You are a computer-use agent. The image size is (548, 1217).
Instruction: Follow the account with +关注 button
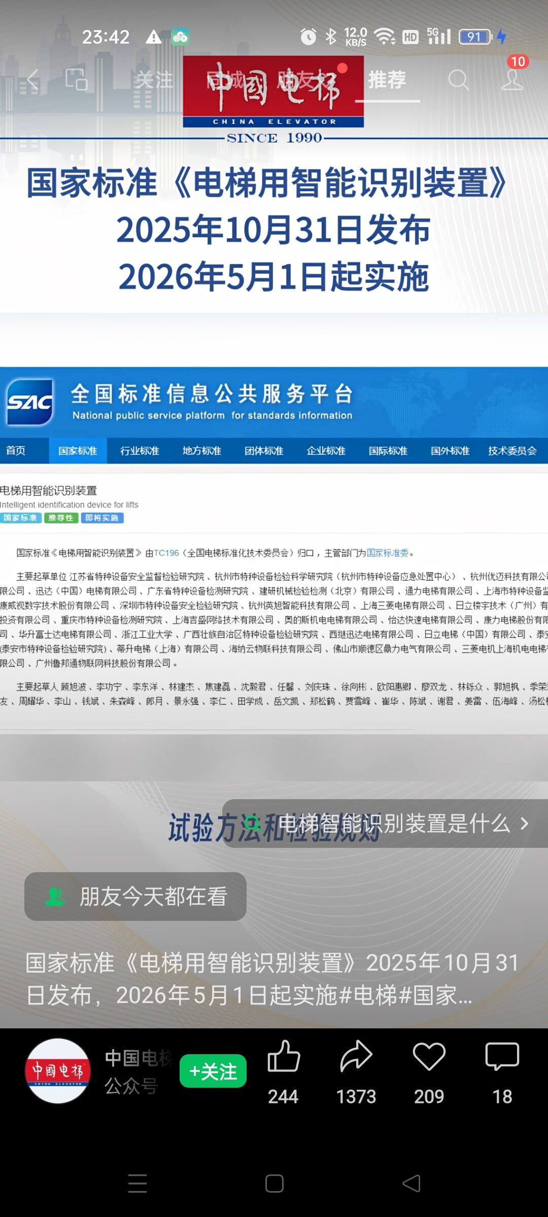pos(213,1071)
